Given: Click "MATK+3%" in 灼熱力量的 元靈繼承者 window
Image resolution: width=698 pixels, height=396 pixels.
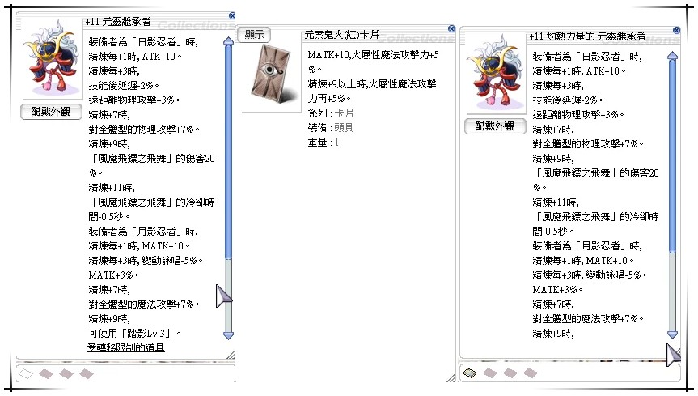Looking at the screenshot, I should pos(558,289).
